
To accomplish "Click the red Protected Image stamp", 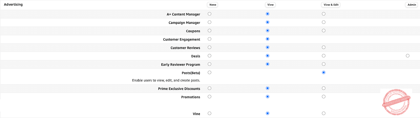I will click(396, 102).
